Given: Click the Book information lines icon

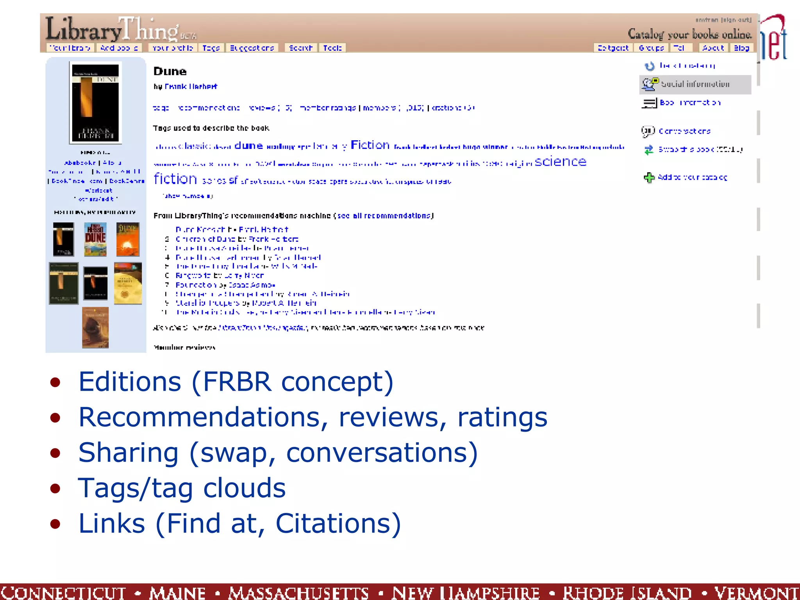Looking at the screenshot, I should point(649,103).
